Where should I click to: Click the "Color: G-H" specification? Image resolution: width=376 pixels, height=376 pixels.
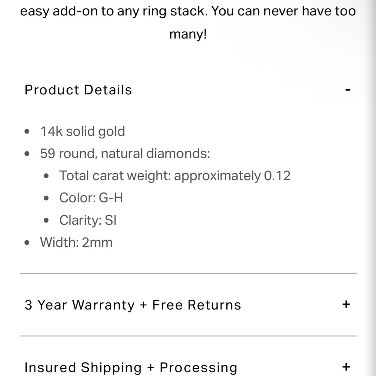point(91,198)
